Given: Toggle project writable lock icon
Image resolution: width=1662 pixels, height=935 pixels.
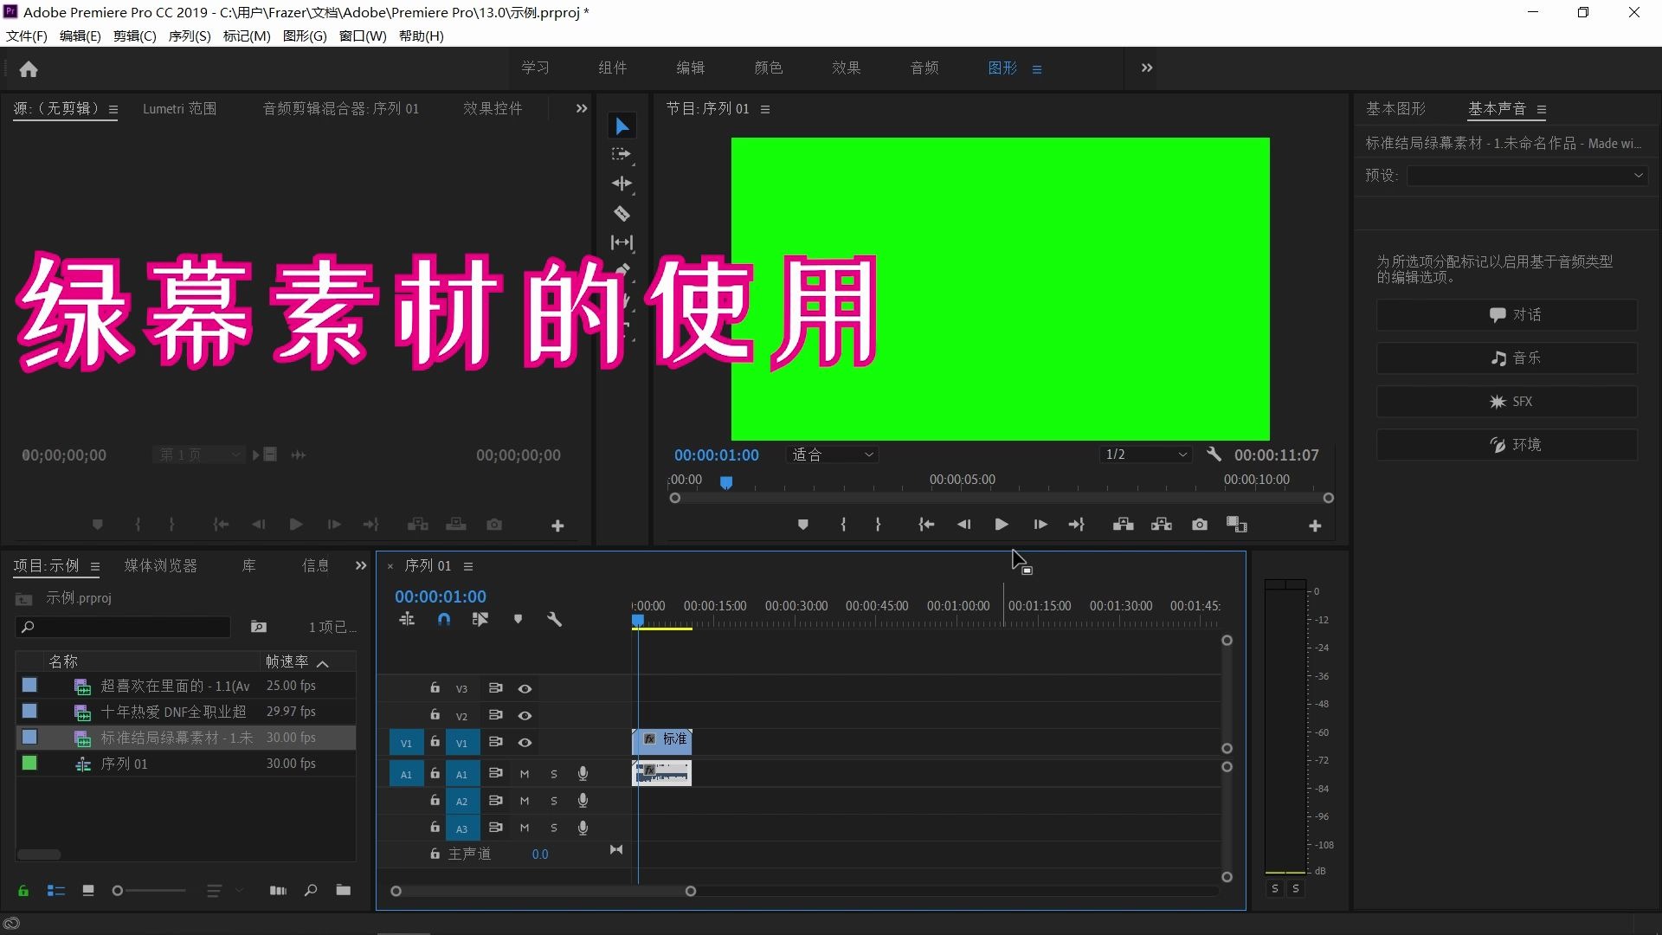Looking at the screenshot, I should [x=23, y=890].
